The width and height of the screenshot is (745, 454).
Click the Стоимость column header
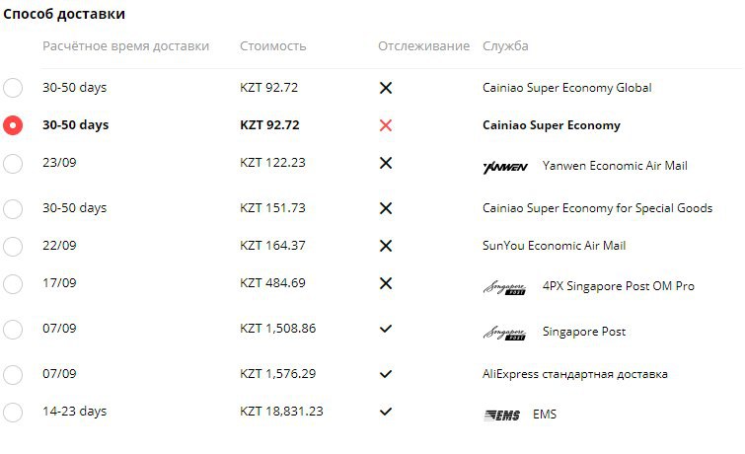click(x=272, y=46)
